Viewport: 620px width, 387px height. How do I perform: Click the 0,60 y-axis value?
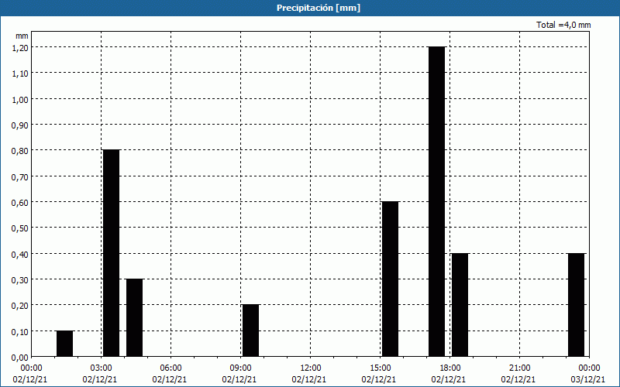(x=20, y=202)
